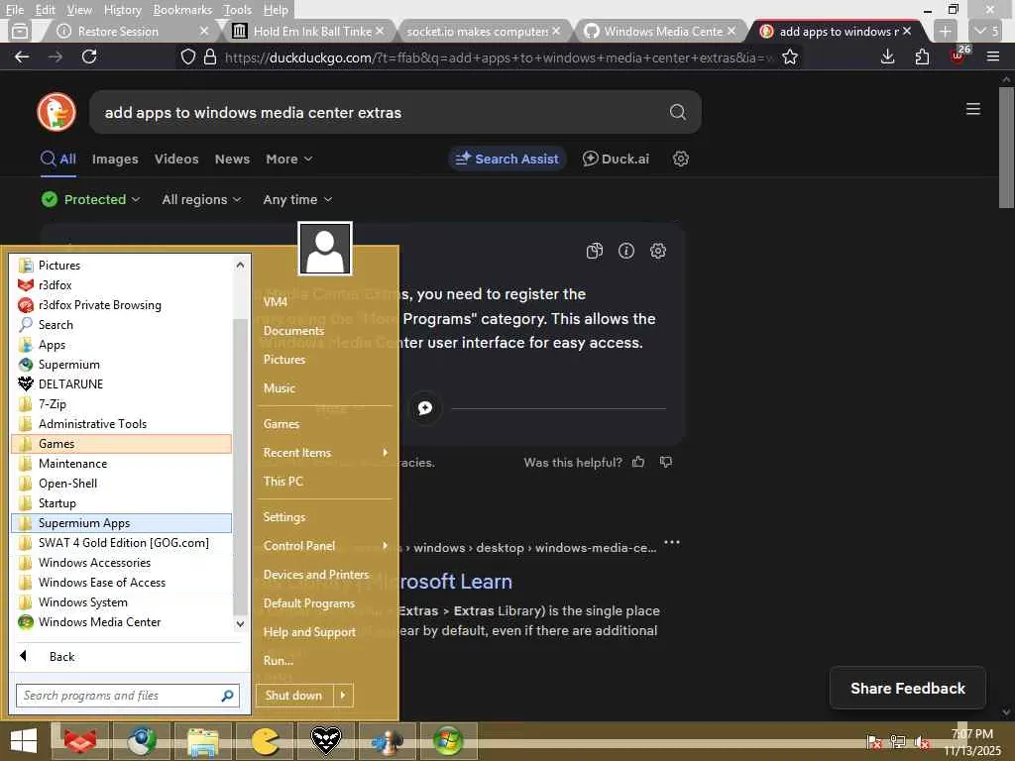Open shut down options arrow

tap(343, 695)
